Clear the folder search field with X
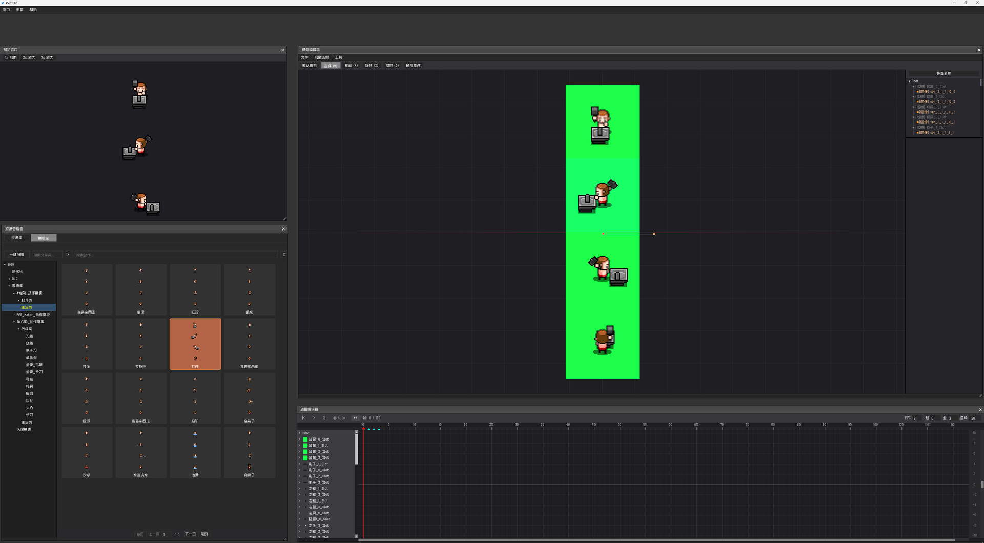This screenshot has height=543, width=984. [68, 255]
